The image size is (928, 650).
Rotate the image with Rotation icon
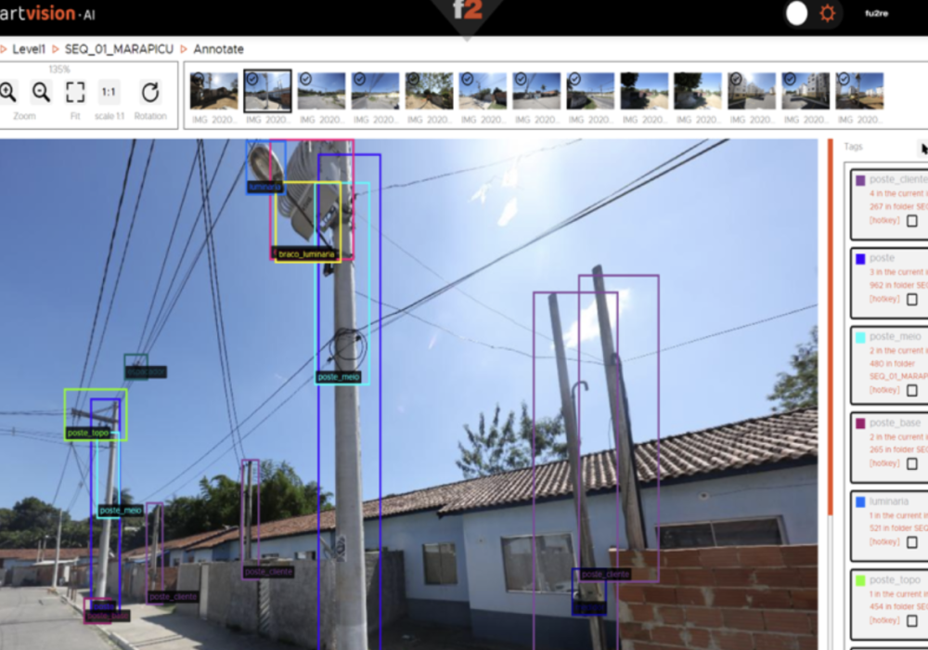click(x=150, y=92)
